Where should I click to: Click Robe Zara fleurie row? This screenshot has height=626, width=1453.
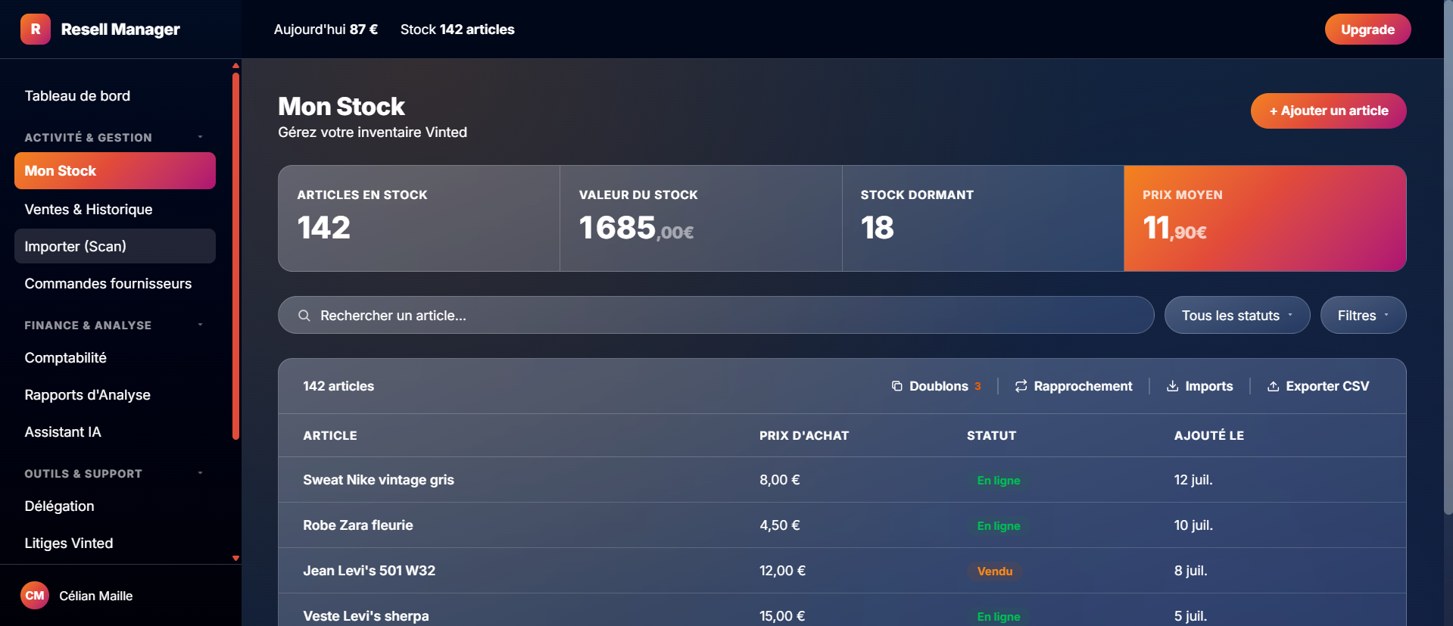pyautogui.click(x=842, y=525)
